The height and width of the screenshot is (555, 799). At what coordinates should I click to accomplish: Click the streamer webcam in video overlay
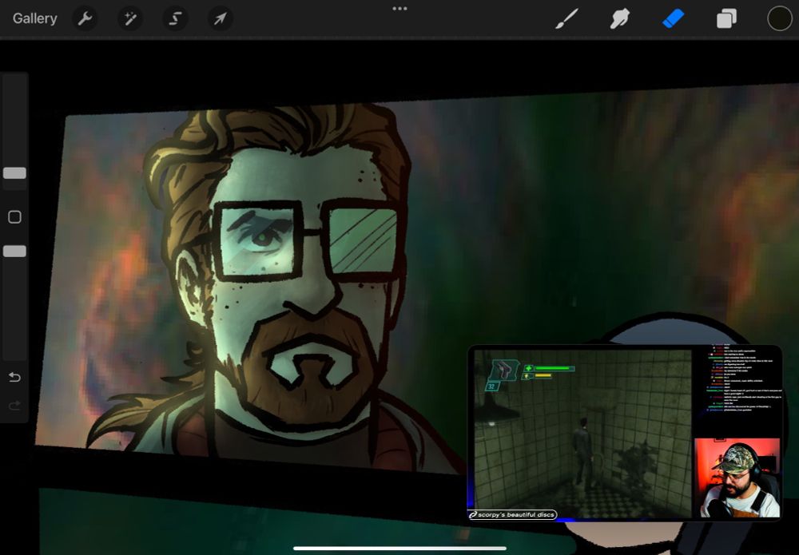[737, 478]
